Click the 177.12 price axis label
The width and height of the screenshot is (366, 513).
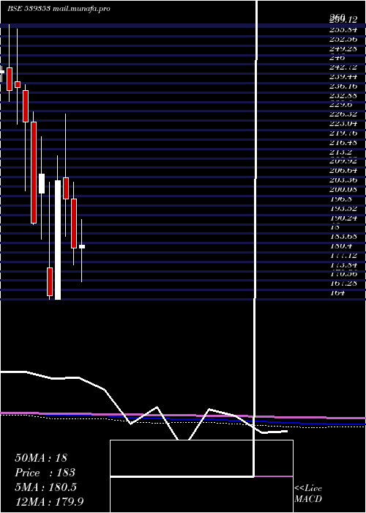343,255
